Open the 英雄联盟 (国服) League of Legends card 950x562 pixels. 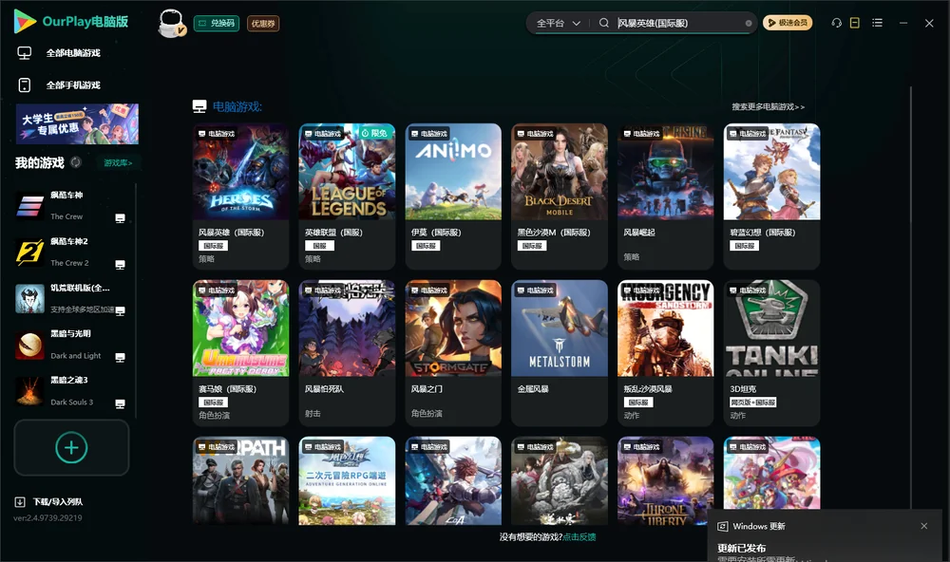(347, 197)
